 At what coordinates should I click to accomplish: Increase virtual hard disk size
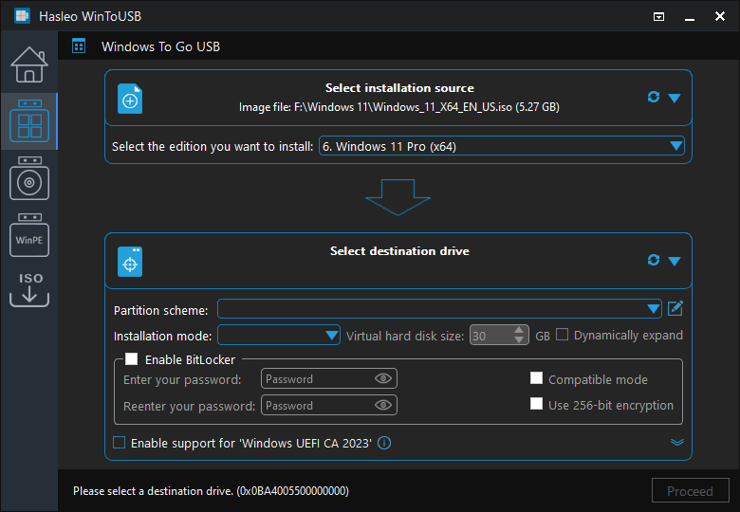(519, 331)
